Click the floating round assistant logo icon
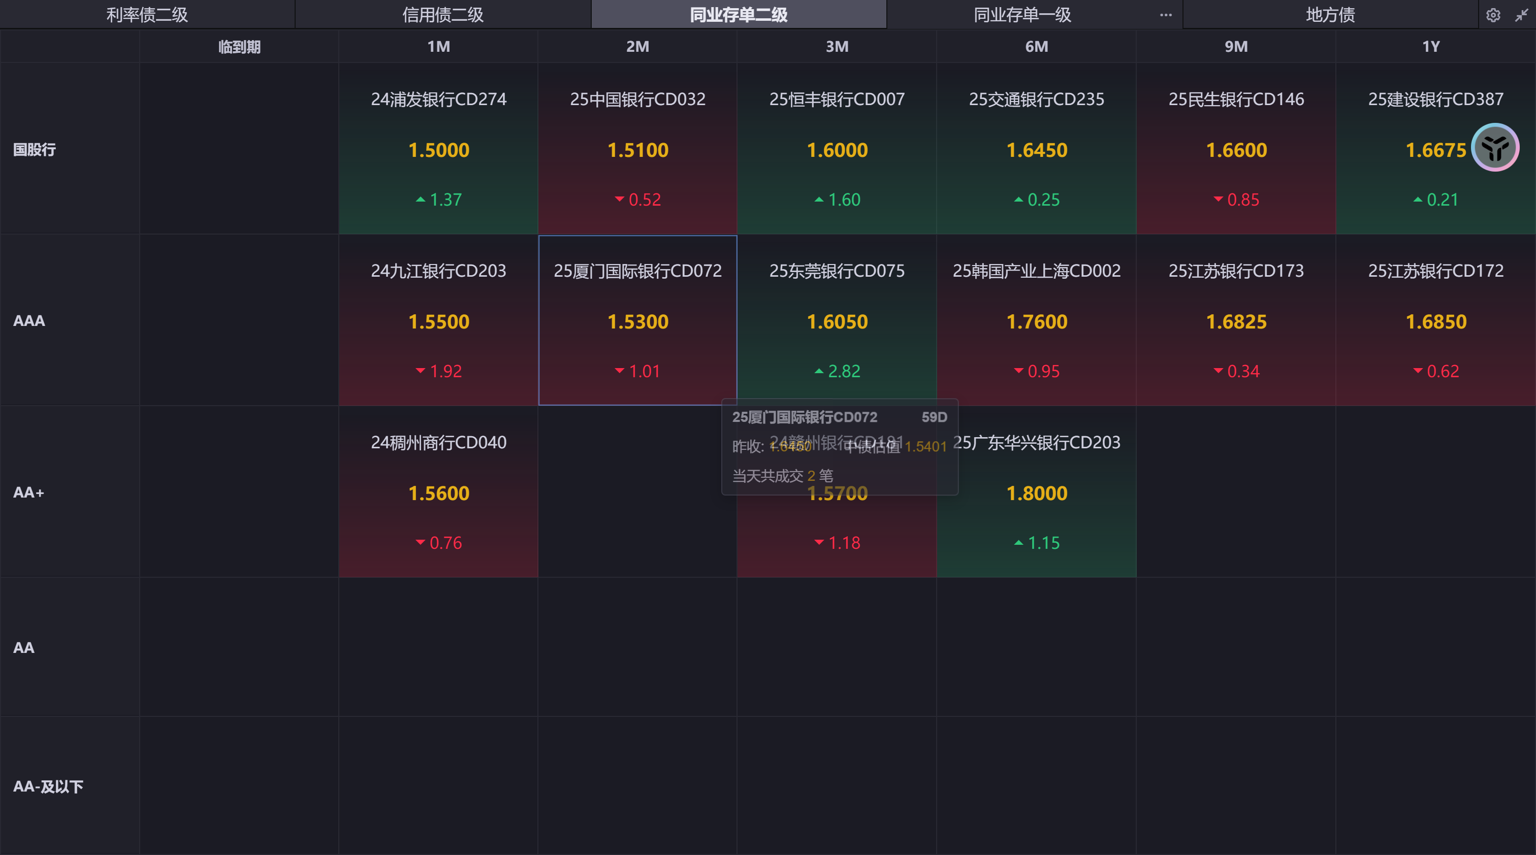Screen dimensions: 1536x855 click(1495, 147)
